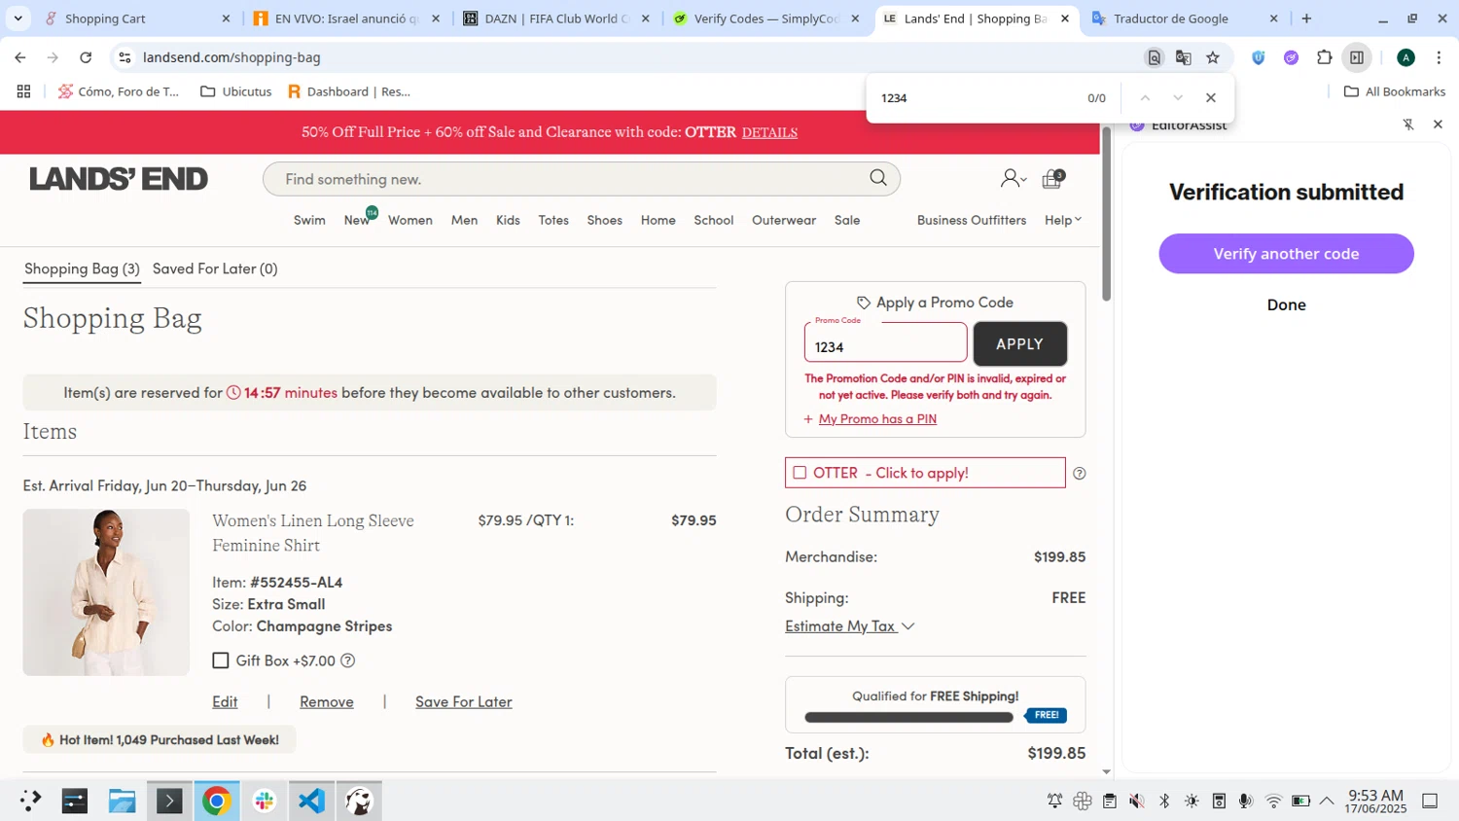This screenshot has width=1459, height=821.
Task: Click Done in EditorAssist panel
Action: (1286, 304)
